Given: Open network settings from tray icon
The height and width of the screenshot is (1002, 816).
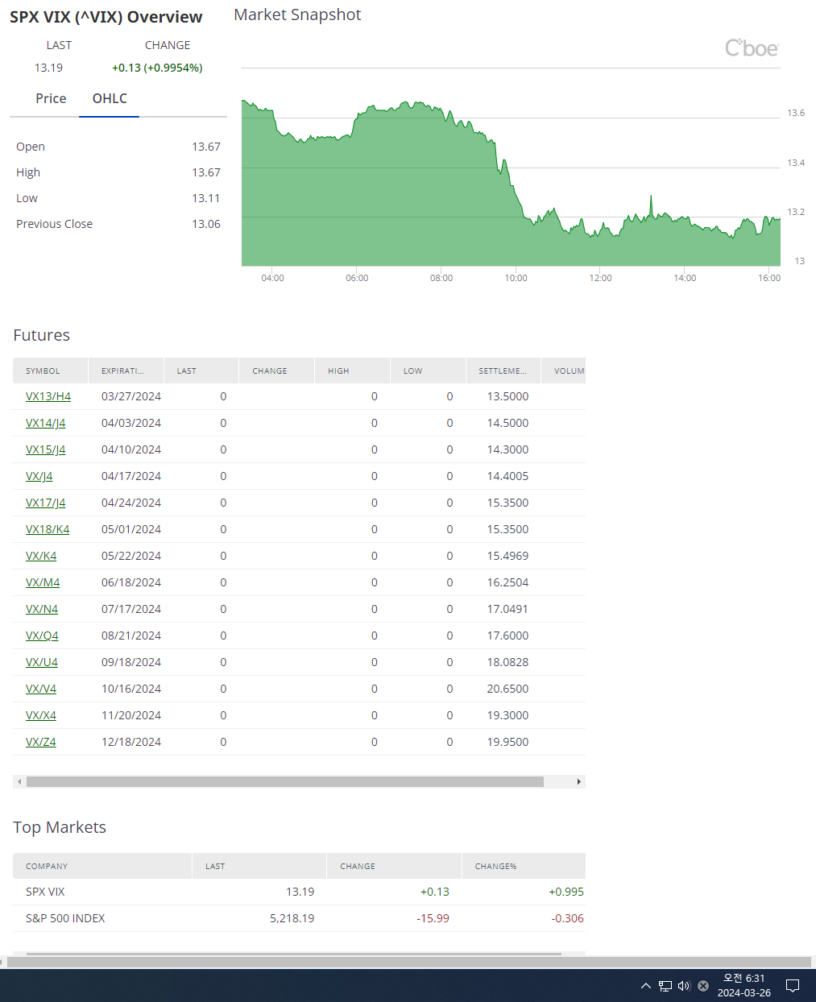Looking at the screenshot, I should [665, 986].
